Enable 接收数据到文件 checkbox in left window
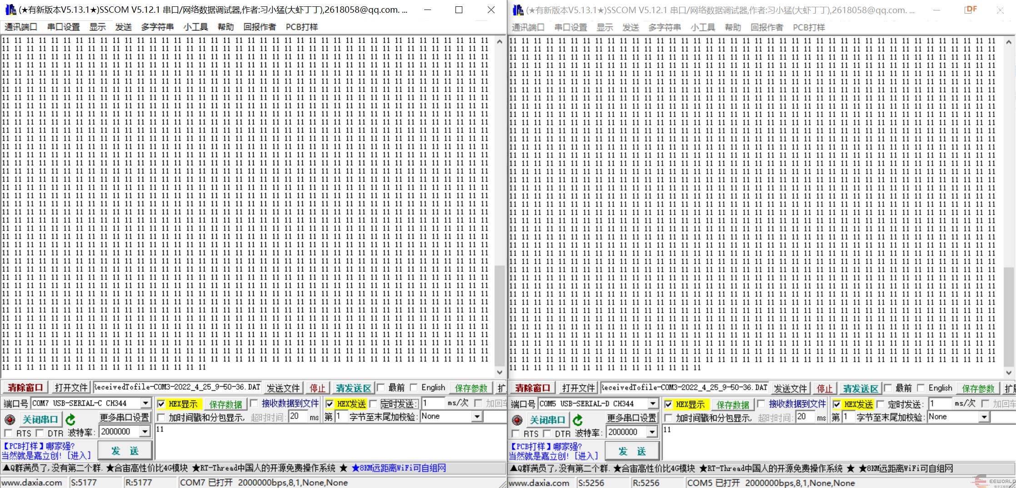The image size is (1016, 488). coord(254,403)
